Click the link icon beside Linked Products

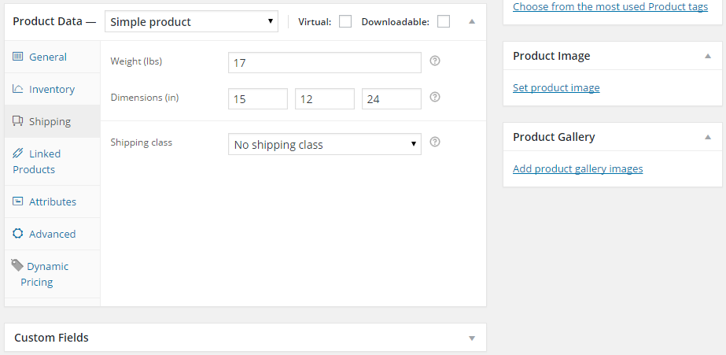pos(17,153)
